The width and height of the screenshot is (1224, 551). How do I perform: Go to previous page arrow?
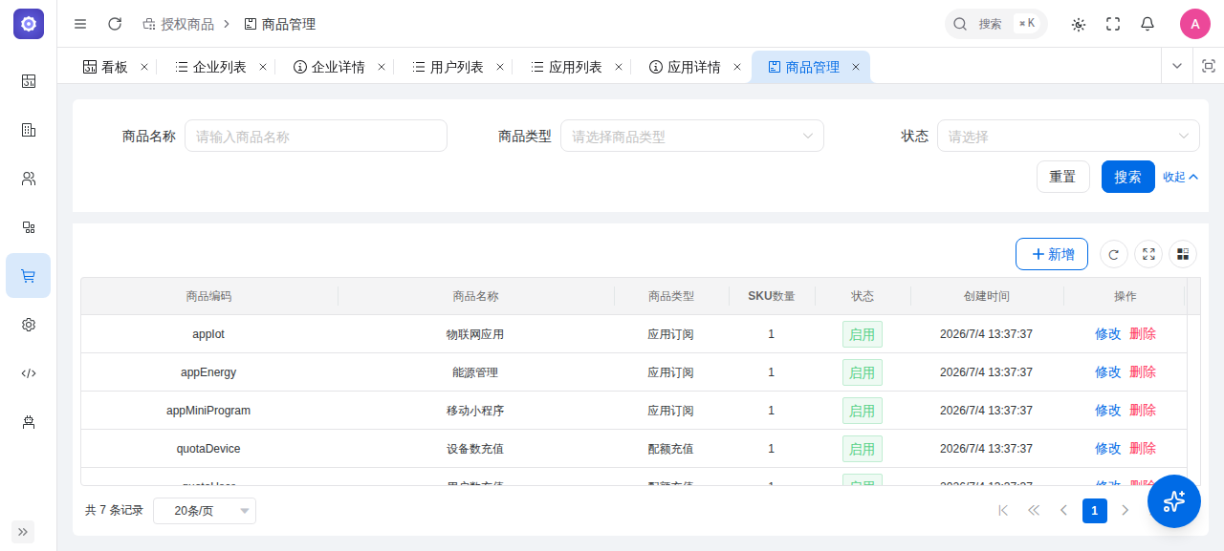pyautogui.click(x=1064, y=511)
